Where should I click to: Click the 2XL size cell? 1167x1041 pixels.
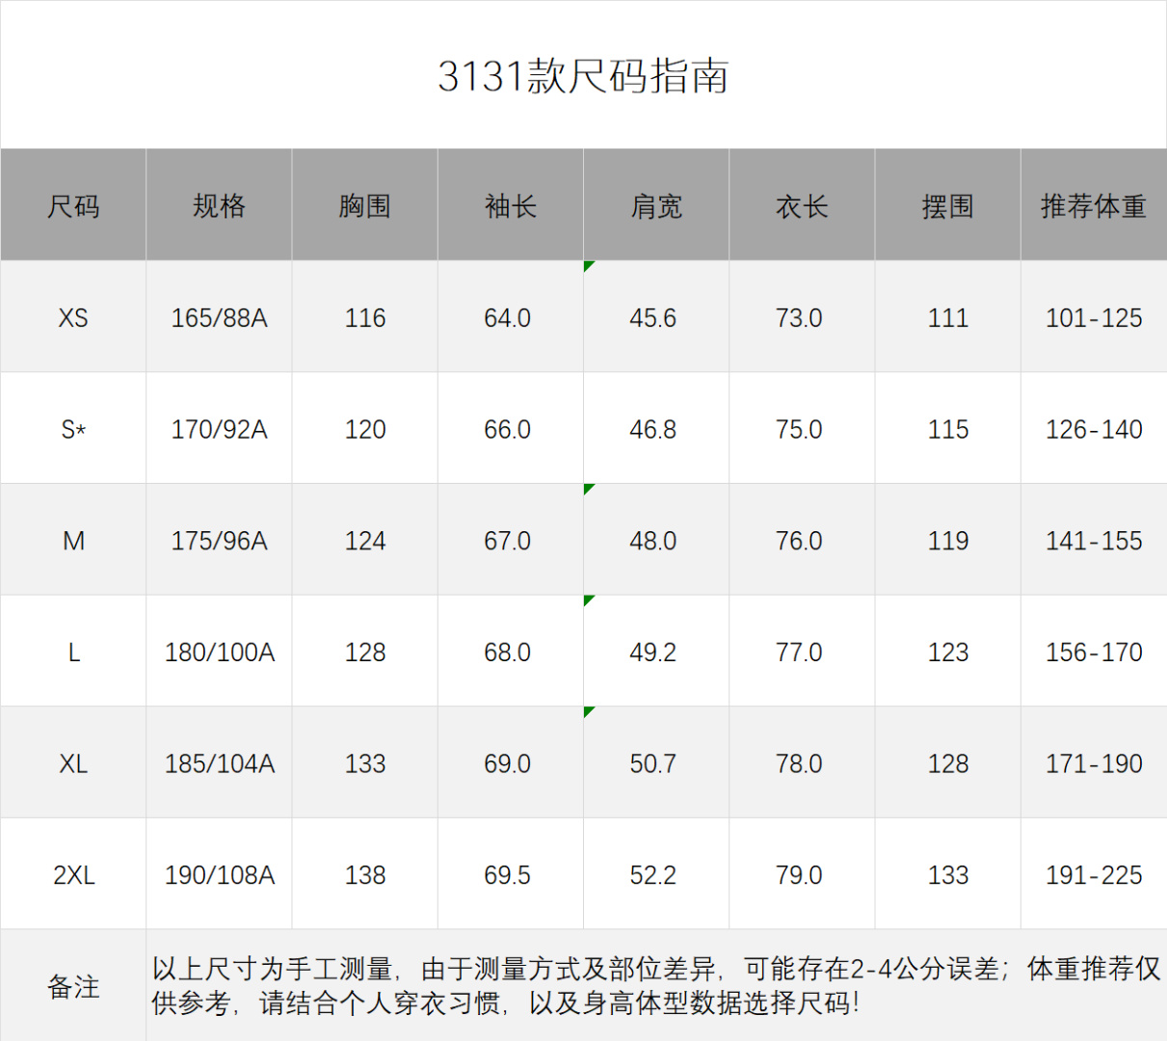click(x=73, y=875)
